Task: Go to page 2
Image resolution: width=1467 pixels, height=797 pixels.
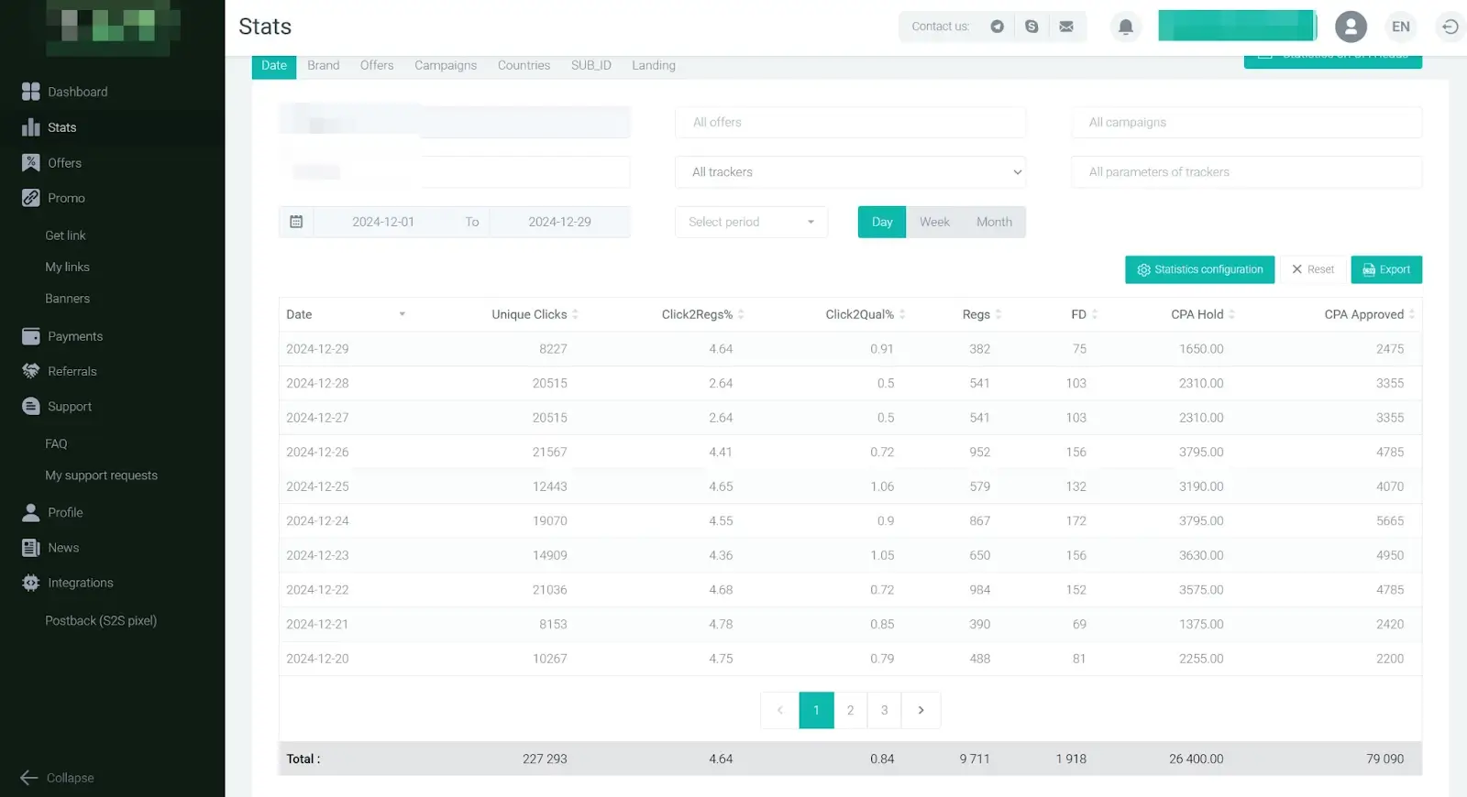Action: 851,710
